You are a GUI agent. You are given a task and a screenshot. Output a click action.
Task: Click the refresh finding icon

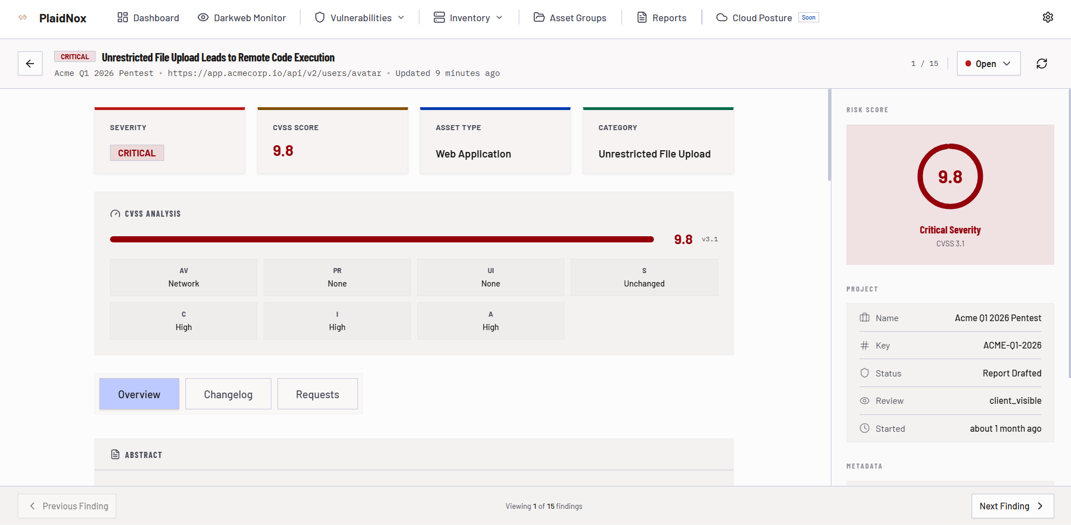click(1041, 64)
